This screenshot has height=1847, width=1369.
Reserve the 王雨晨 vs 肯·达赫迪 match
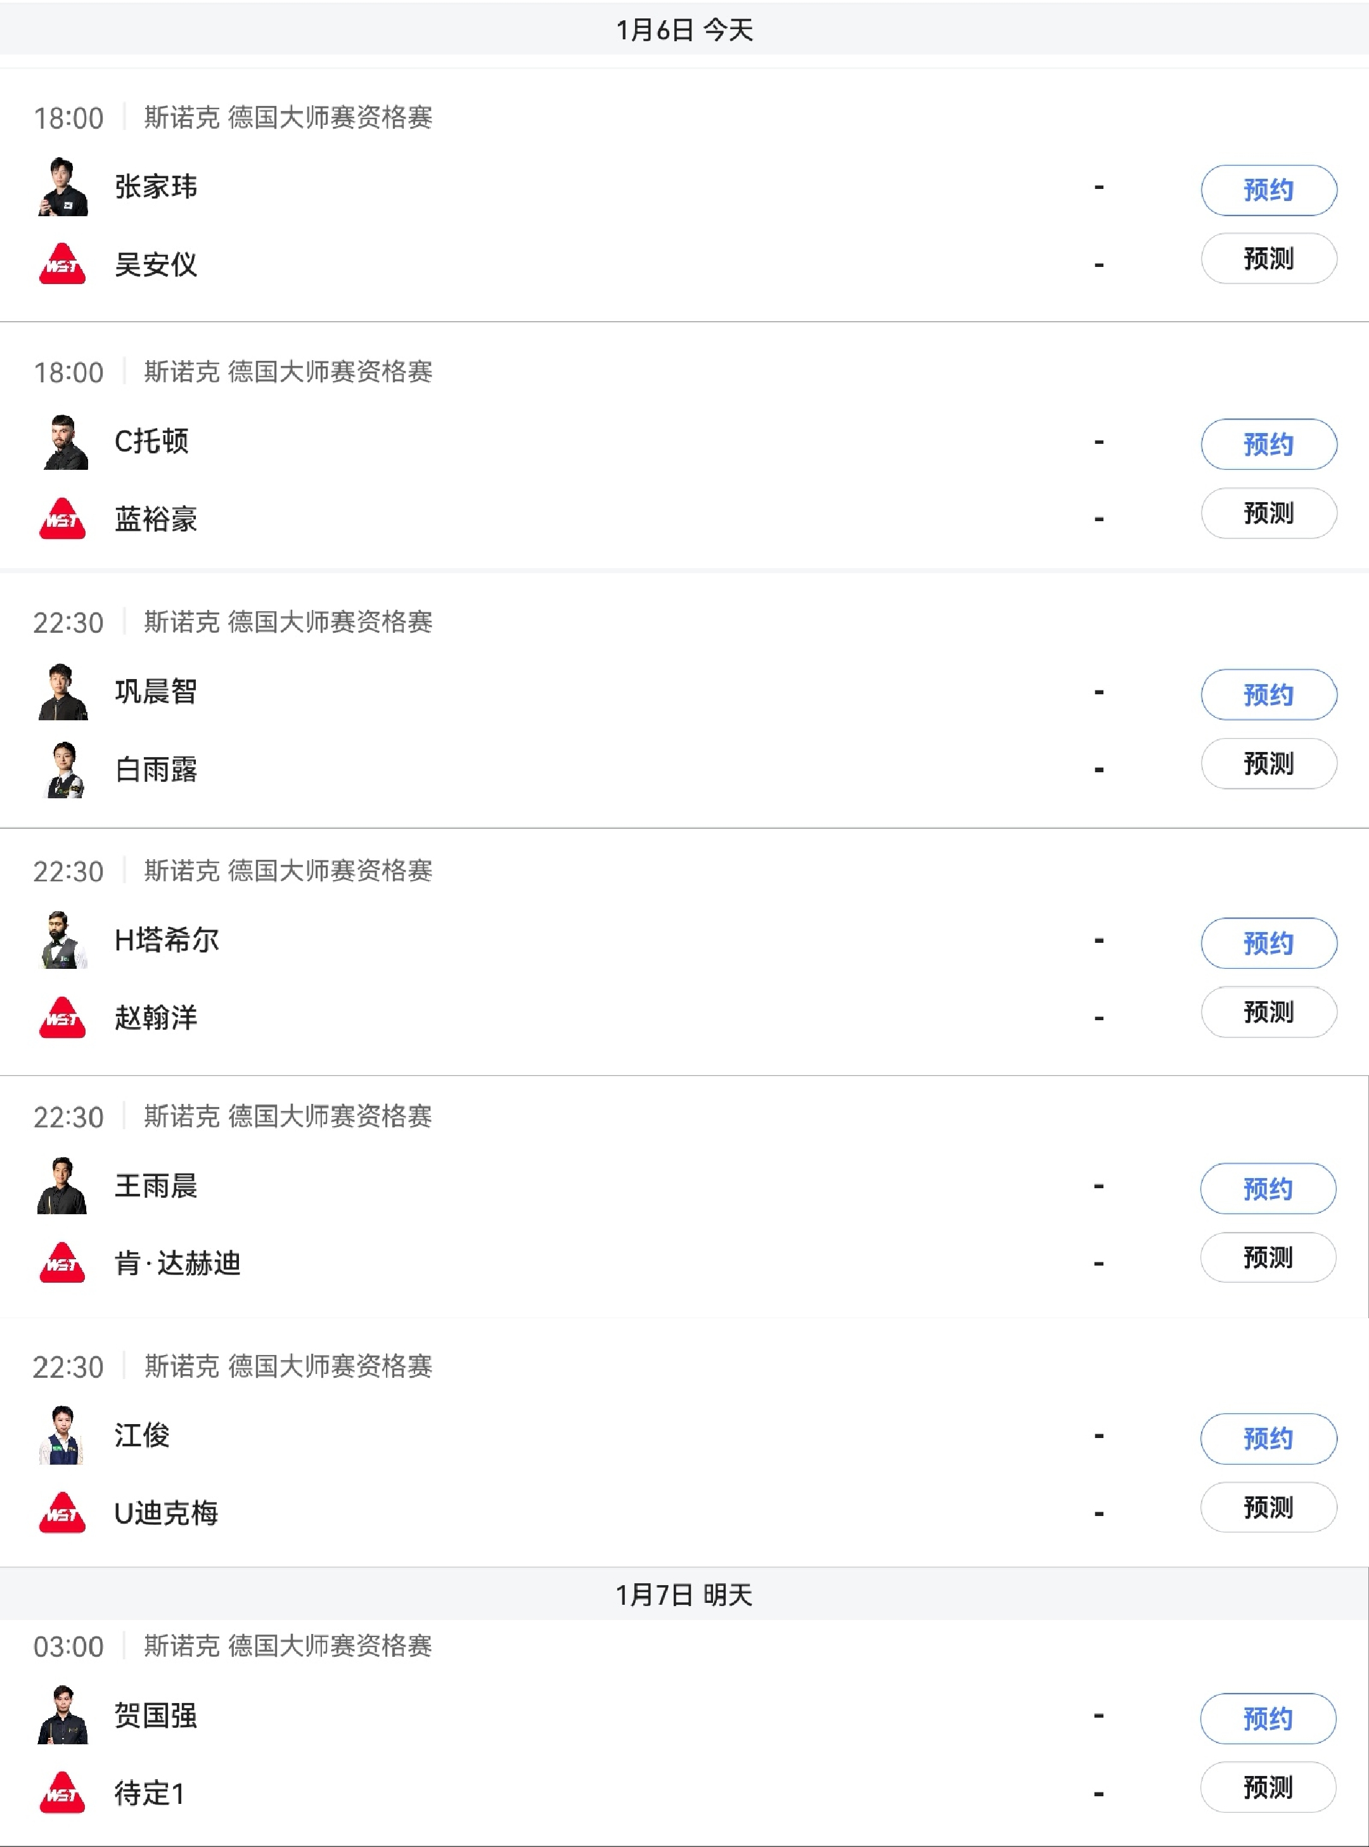point(1267,1189)
